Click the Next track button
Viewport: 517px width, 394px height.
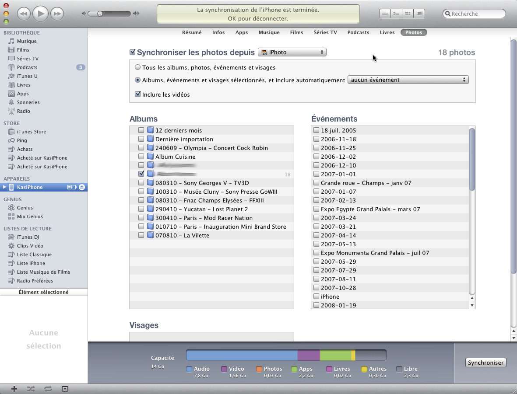(57, 14)
